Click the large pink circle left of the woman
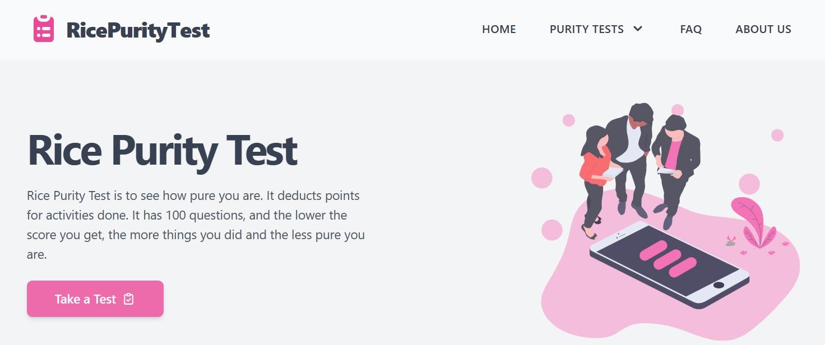Image resolution: width=825 pixels, height=345 pixels. click(x=542, y=178)
